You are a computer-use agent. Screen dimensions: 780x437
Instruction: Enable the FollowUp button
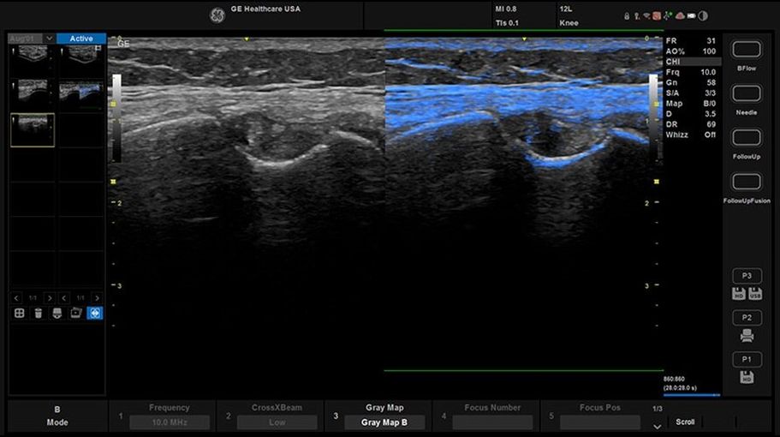tap(747, 138)
